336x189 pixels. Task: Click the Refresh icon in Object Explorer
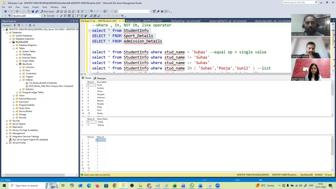[x=30, y=25]
